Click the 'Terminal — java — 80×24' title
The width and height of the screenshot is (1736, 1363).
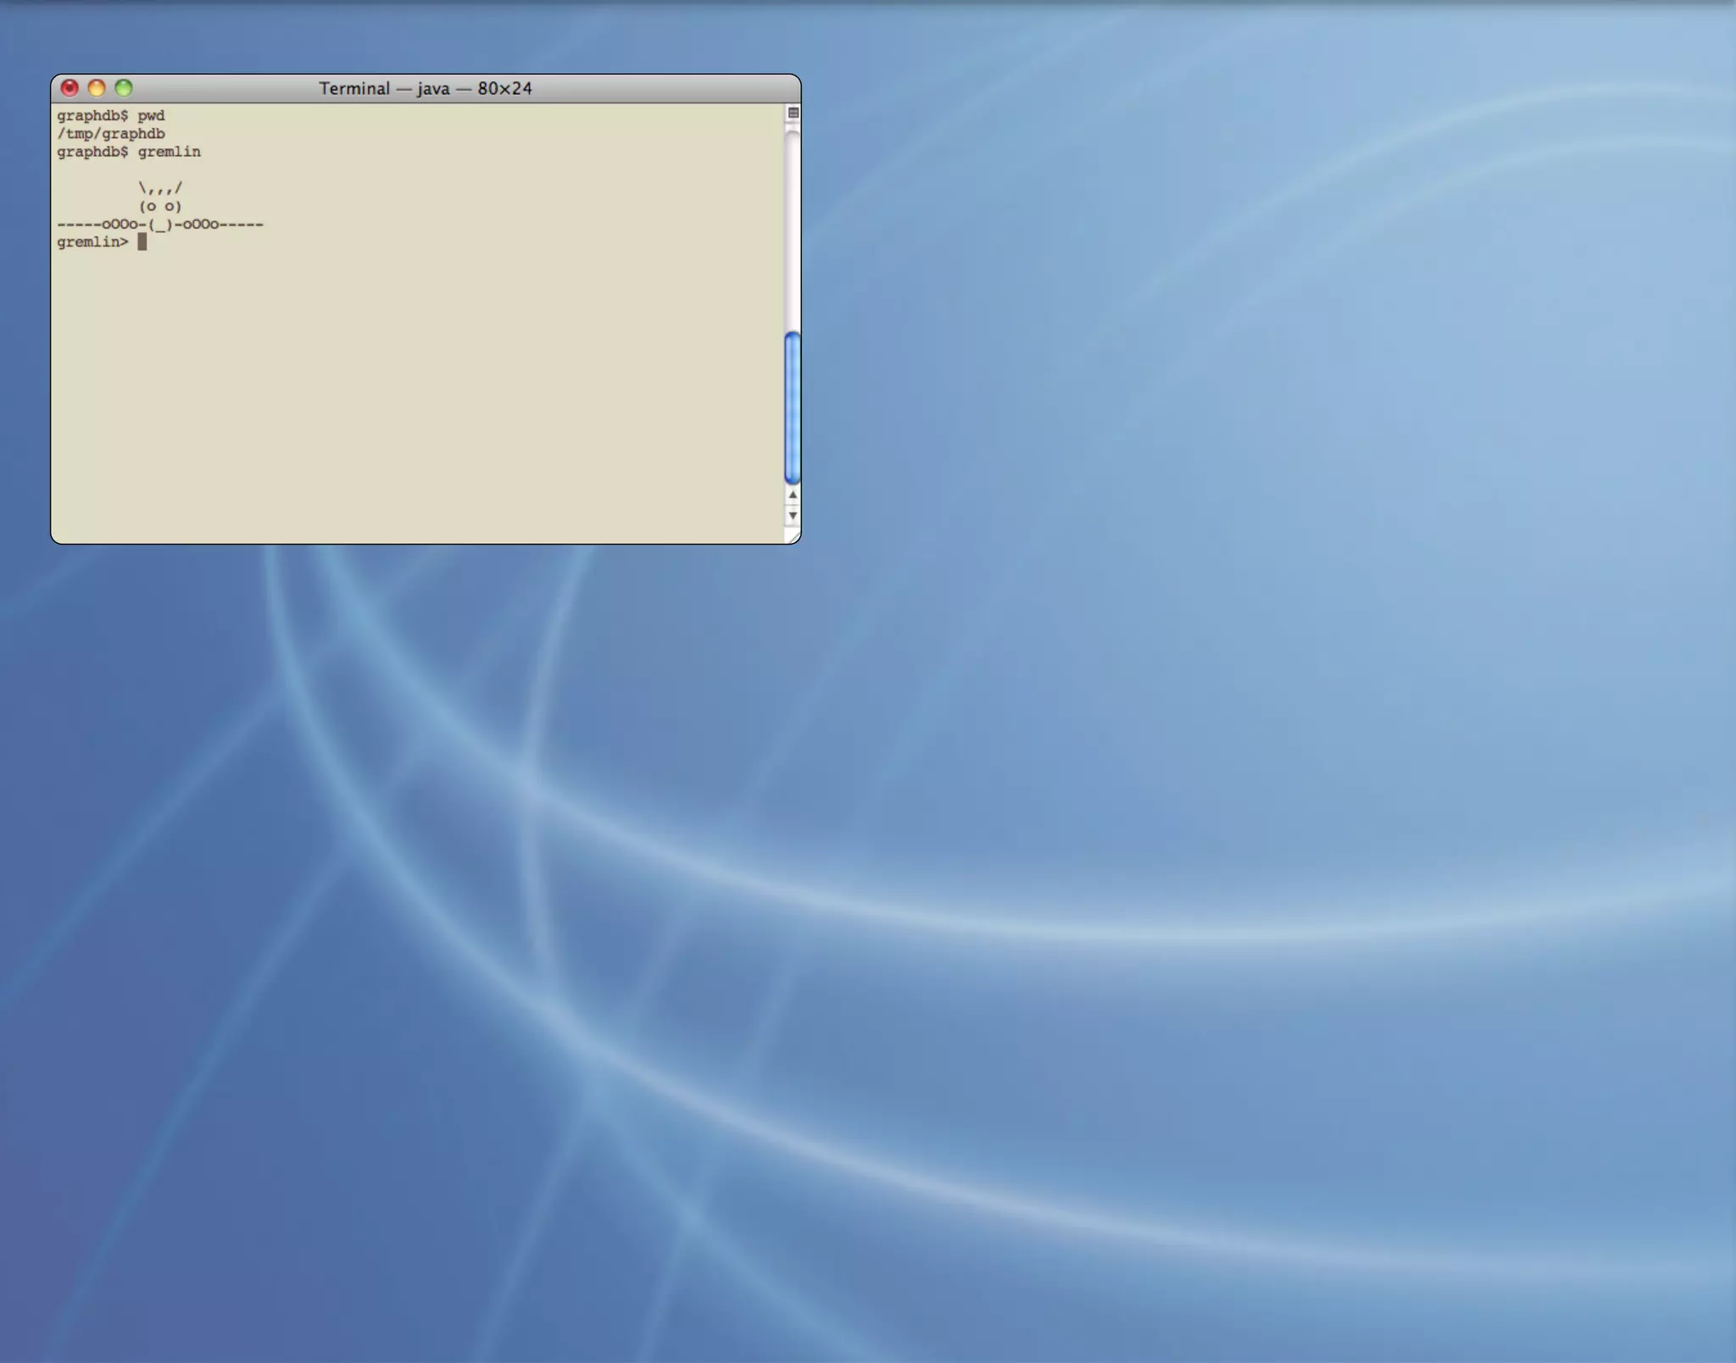tap(426, 88)
